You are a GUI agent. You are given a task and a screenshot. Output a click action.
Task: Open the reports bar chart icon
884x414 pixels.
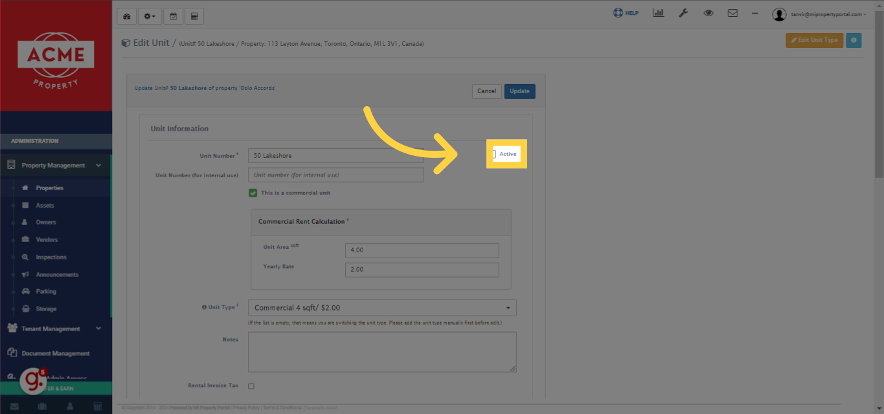click(x=658, y=13)
